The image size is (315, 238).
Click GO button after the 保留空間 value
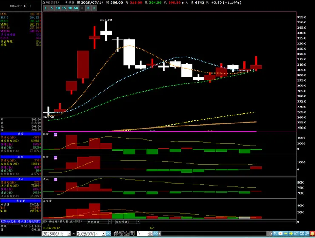pos(155,234)
